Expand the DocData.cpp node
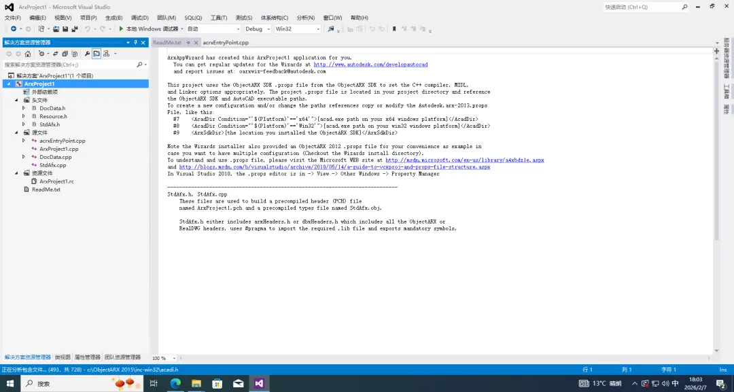Viewport: 734px width, 392px height. click(x=24, y=157)
